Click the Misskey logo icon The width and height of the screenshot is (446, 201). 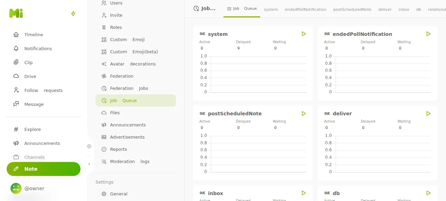click(x=16, y=14)
